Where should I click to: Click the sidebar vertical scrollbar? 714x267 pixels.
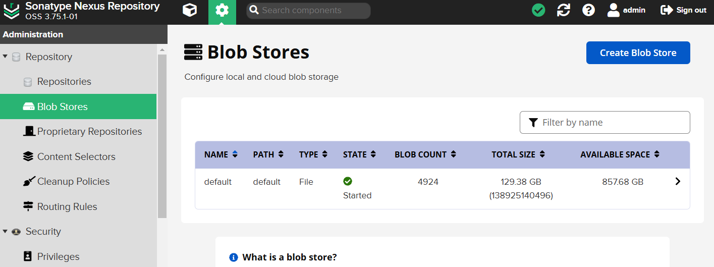click(x=162, y=136)
